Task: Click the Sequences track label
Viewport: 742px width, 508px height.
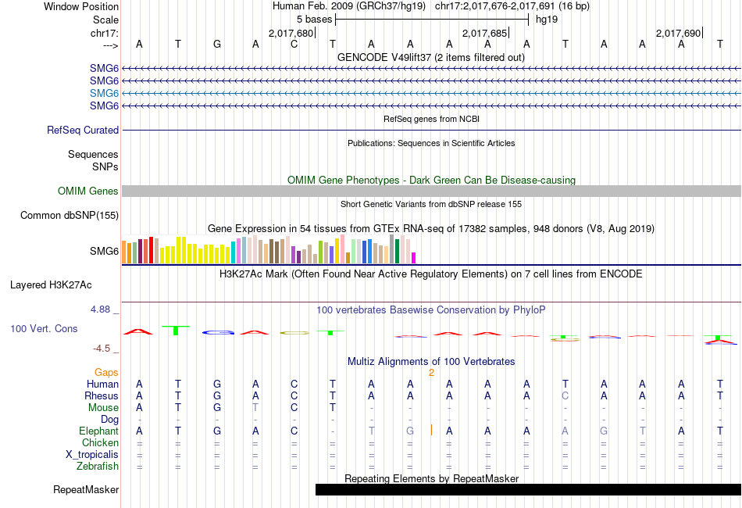Action: pyautogui.click(x=93, y=154)
